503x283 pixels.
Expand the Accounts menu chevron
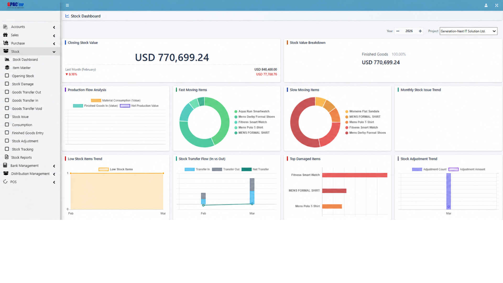coord(54,27)
